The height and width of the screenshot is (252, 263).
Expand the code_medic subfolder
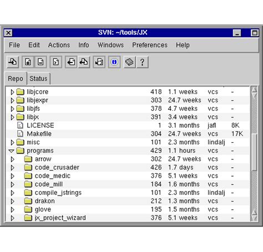point(12,176)
